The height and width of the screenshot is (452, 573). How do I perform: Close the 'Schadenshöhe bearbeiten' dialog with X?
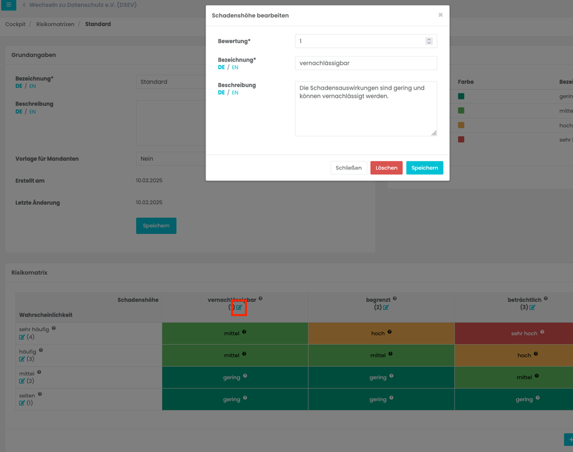(x=440, y=15)
